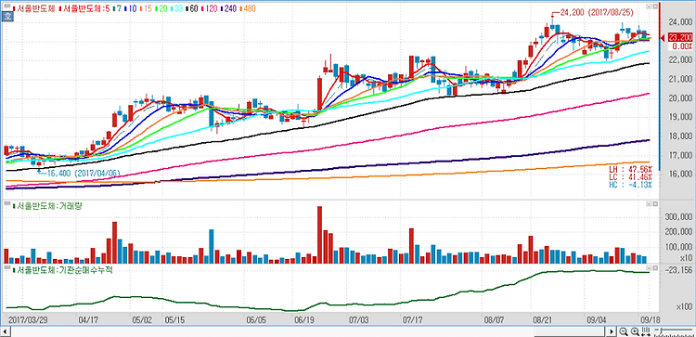Click the horizontal scrollbar thumb
The height and width of the screenshot is (337, 696).
coord(571,331)
